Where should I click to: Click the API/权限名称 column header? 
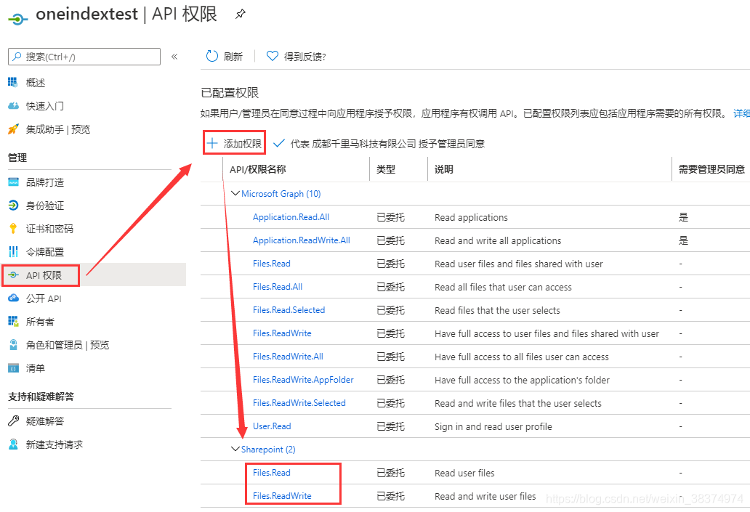pos(258,169)
